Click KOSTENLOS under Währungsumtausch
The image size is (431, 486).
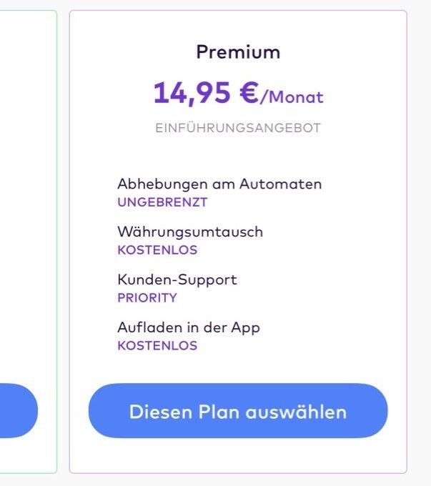(157, 250)
